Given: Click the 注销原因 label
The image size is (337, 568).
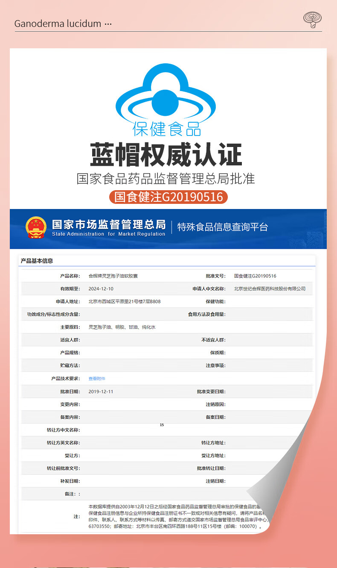Looking at the screenshot, I should pyautogui.click(x=215, y=404).
